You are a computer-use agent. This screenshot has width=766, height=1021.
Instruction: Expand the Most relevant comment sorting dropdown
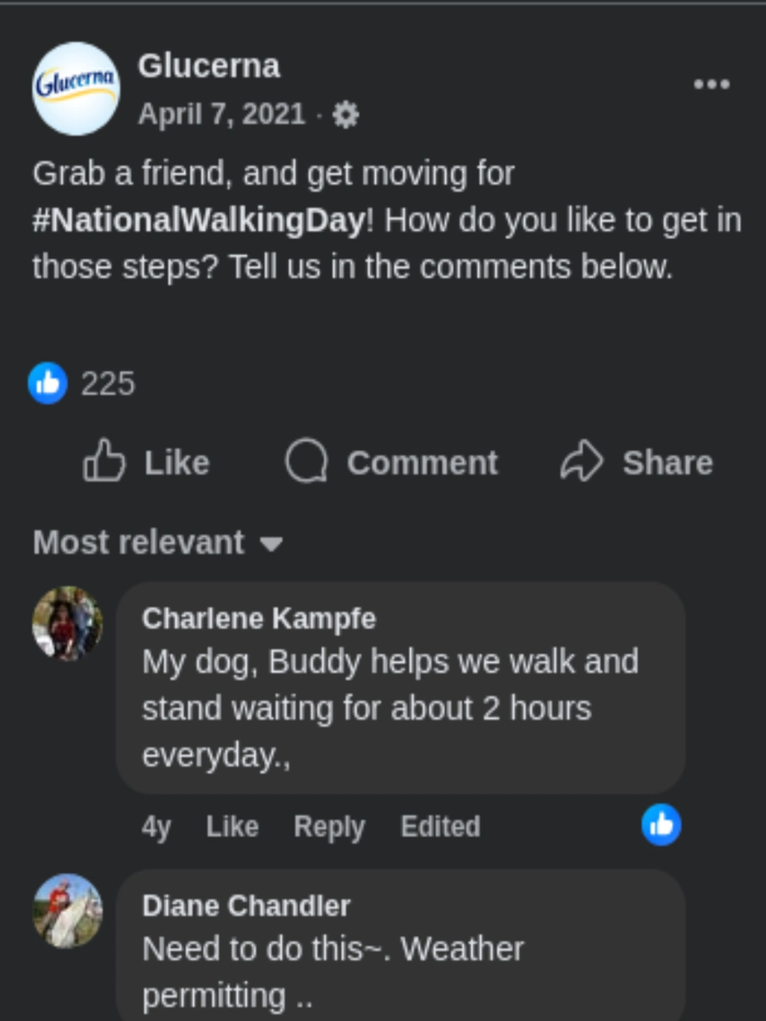tap(140, 542)
